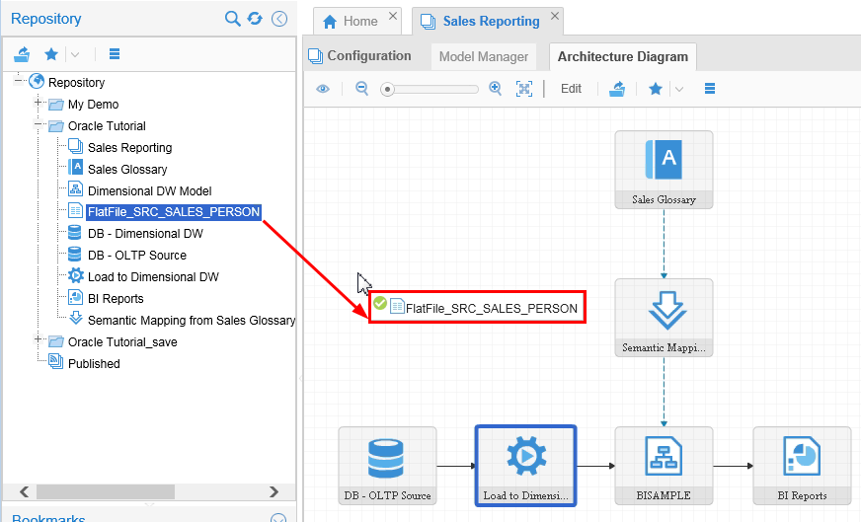Open the favorites dropdown in the diagram toolbar
The image size is (861, 522).
pos(679,89)
